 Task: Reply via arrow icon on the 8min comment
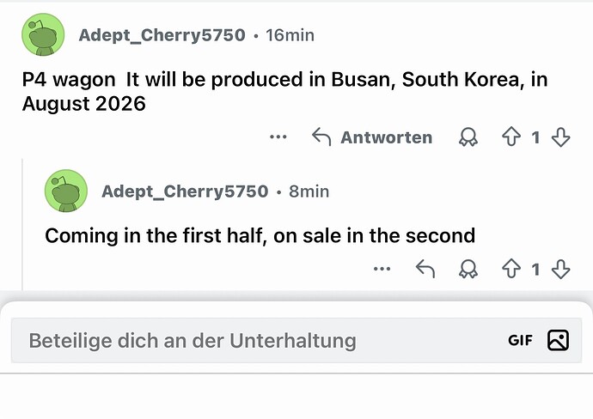click(425, 270)
